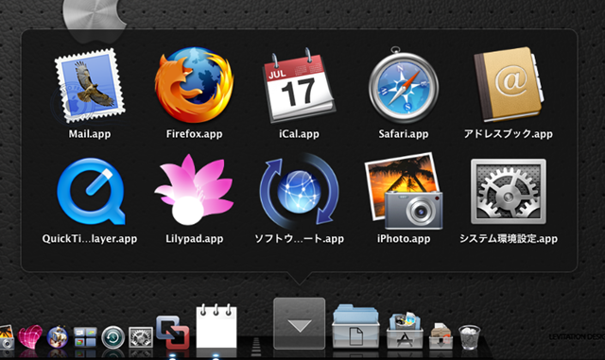Viewport: 605px width, 360px height.
Task: Open アドレスブック.app address book icon
Action: tap(509, 84)
